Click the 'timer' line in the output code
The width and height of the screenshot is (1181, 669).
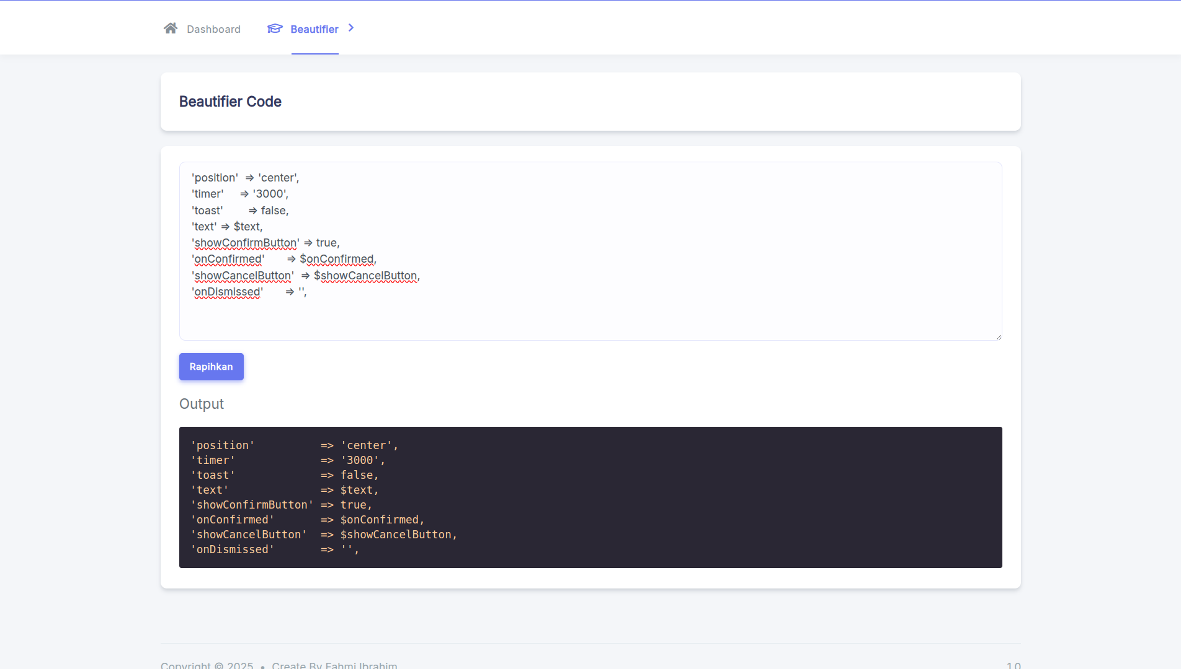[213, 460]
